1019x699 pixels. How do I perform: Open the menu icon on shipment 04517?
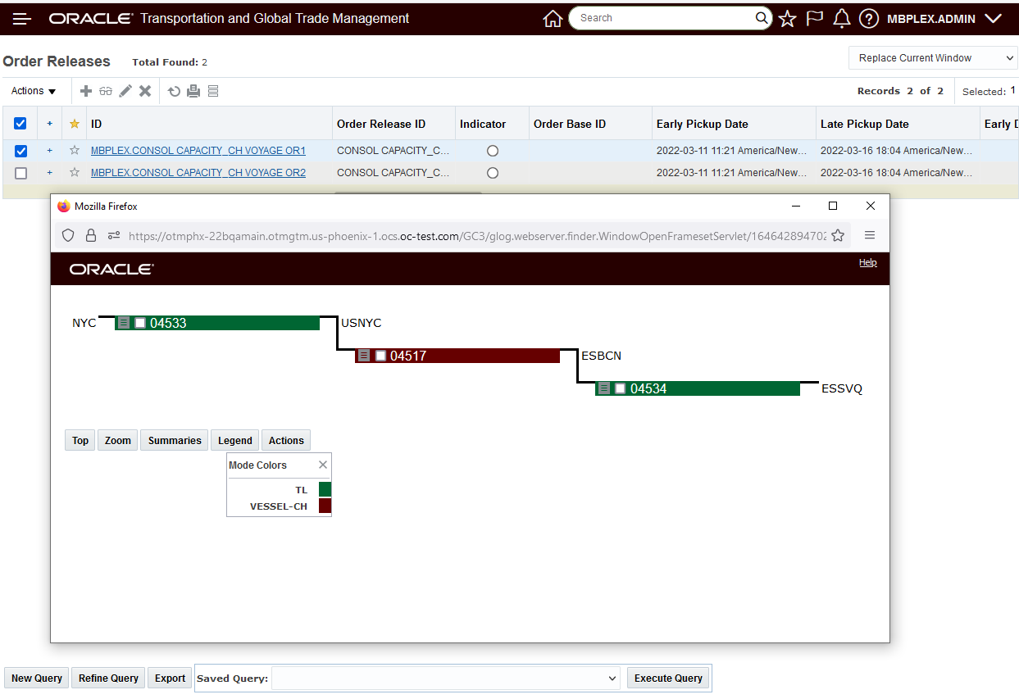(364, 356)
